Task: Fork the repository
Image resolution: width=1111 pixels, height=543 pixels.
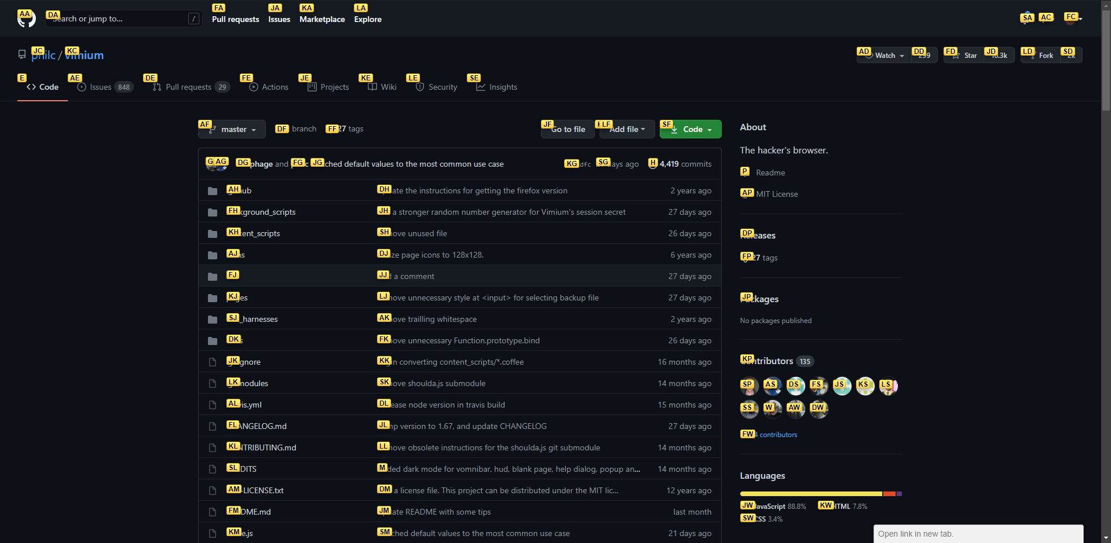Action: (x=1040, y=55)
